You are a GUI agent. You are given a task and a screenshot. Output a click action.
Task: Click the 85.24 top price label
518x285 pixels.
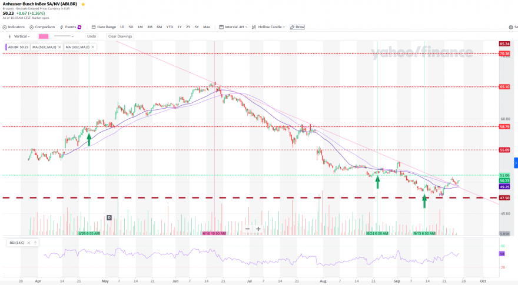pyautogui.click(x=504, y=44)
